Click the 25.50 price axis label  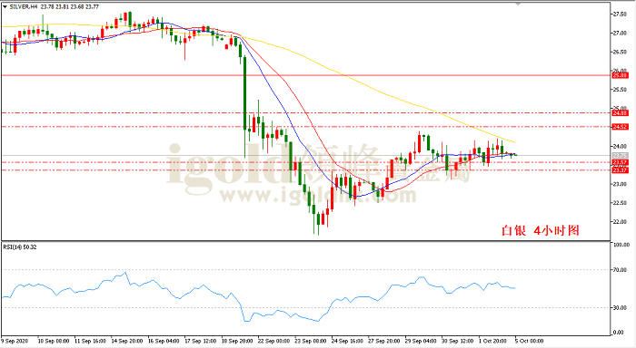[x=620, y=90]
